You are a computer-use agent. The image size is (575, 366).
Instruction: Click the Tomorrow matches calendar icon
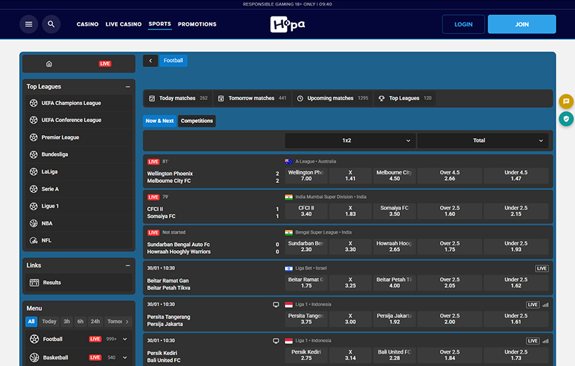(221, 99)
